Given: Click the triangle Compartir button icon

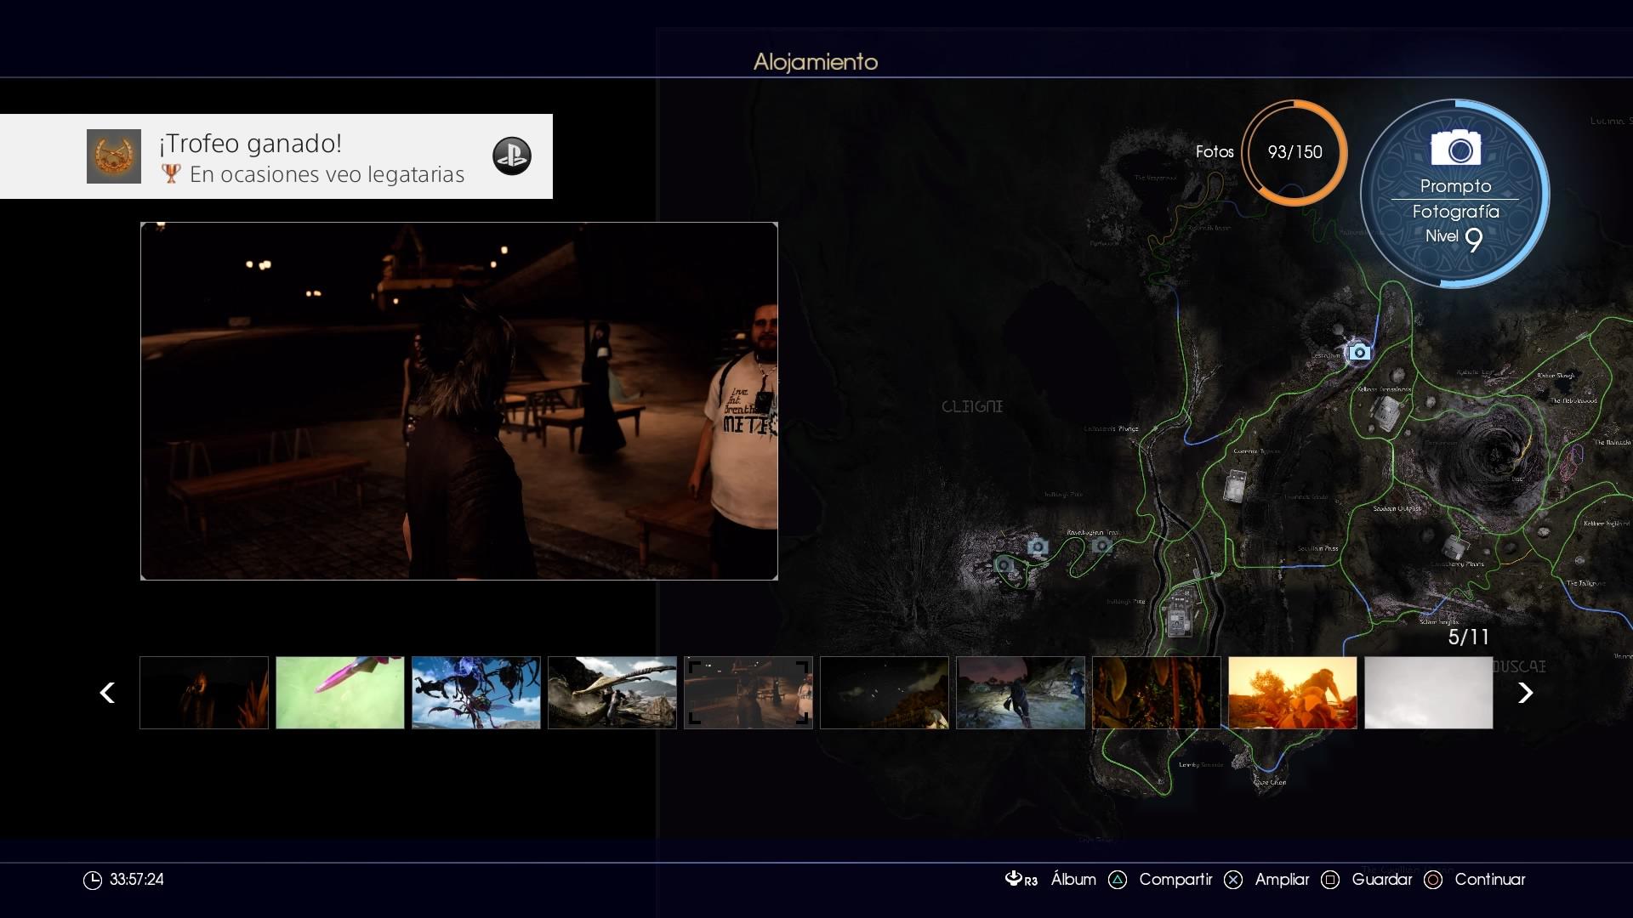Looking at the screenshot, I should coord(1118,880).
